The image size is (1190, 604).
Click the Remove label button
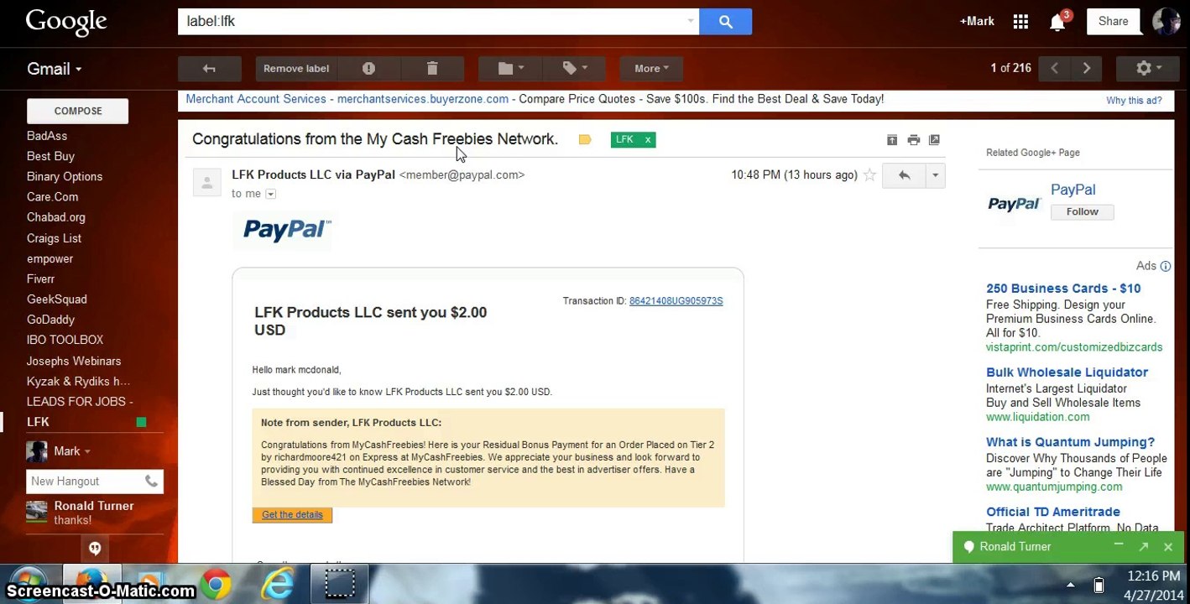(296, 69)
